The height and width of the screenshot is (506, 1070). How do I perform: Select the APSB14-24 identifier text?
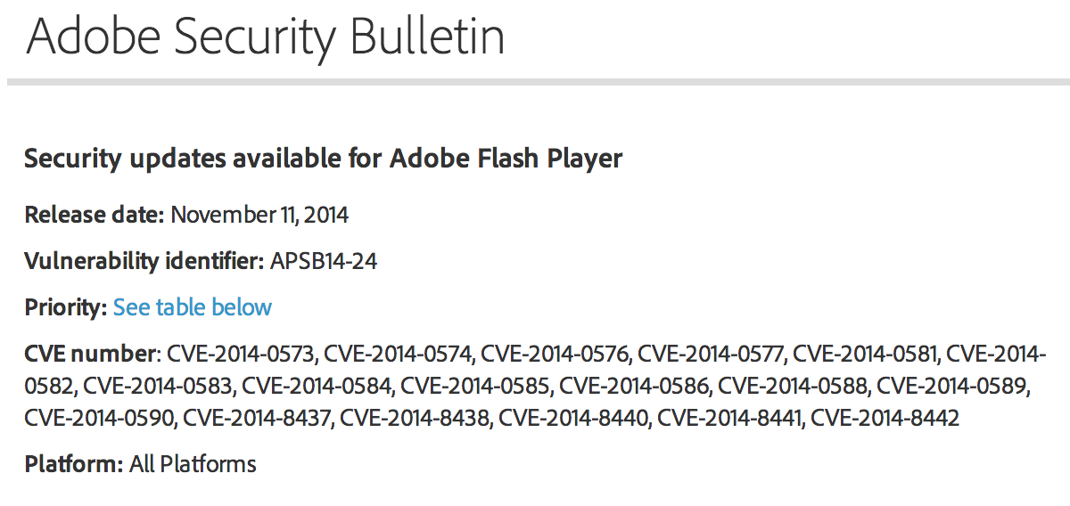pos(323,262)
